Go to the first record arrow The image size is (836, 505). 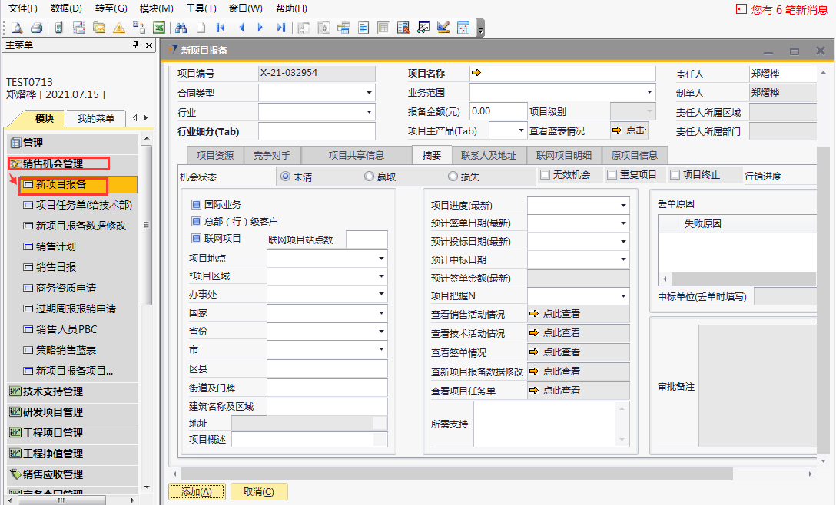tap(221, 28)
